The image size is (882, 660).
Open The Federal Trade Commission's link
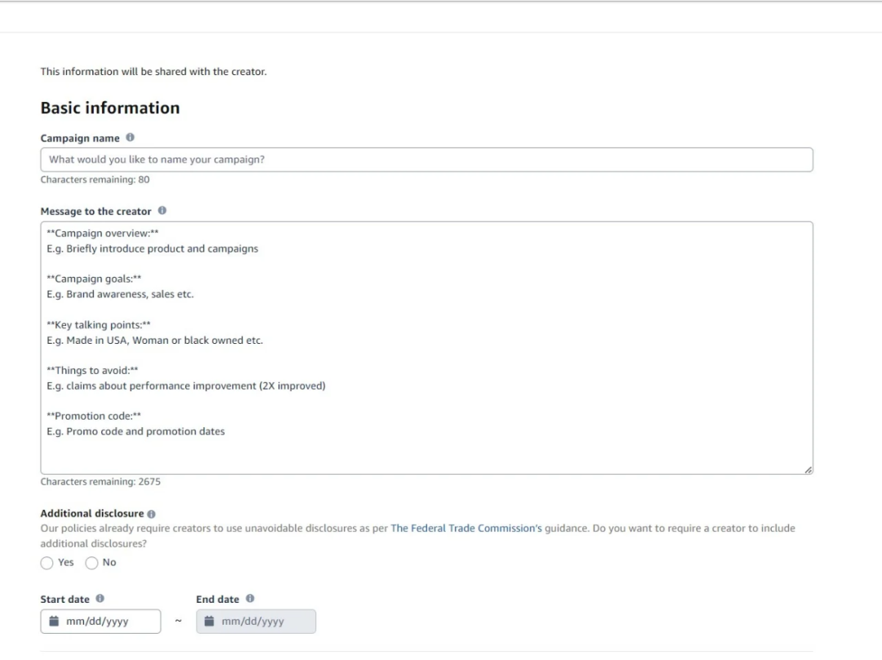tap(466, 528)
